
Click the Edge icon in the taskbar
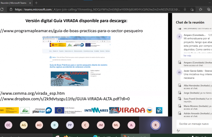point(95,136)
